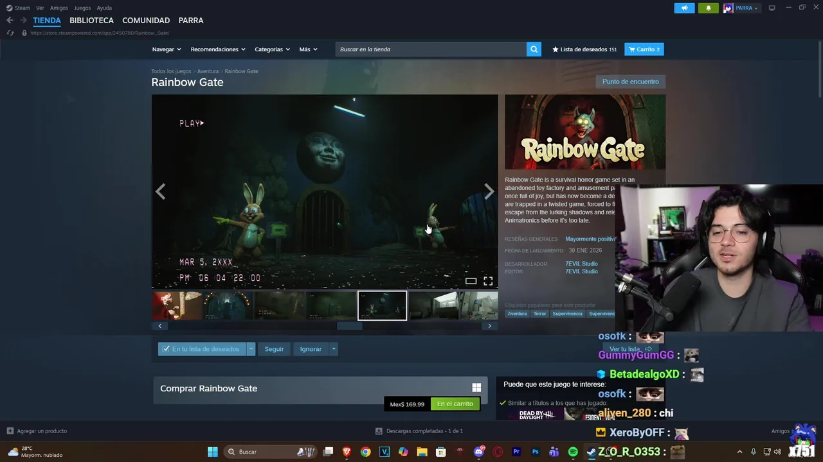The image size is (823, 462).
Task: Open the Carrito 2 button
Action: pos(644,49)
